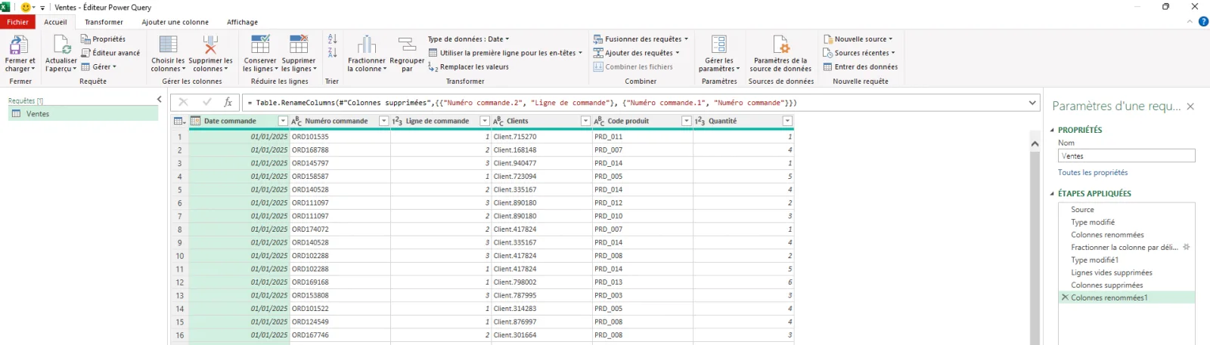
Task: Click Supprimer les lignes icon
Action: tap(299, 45)
